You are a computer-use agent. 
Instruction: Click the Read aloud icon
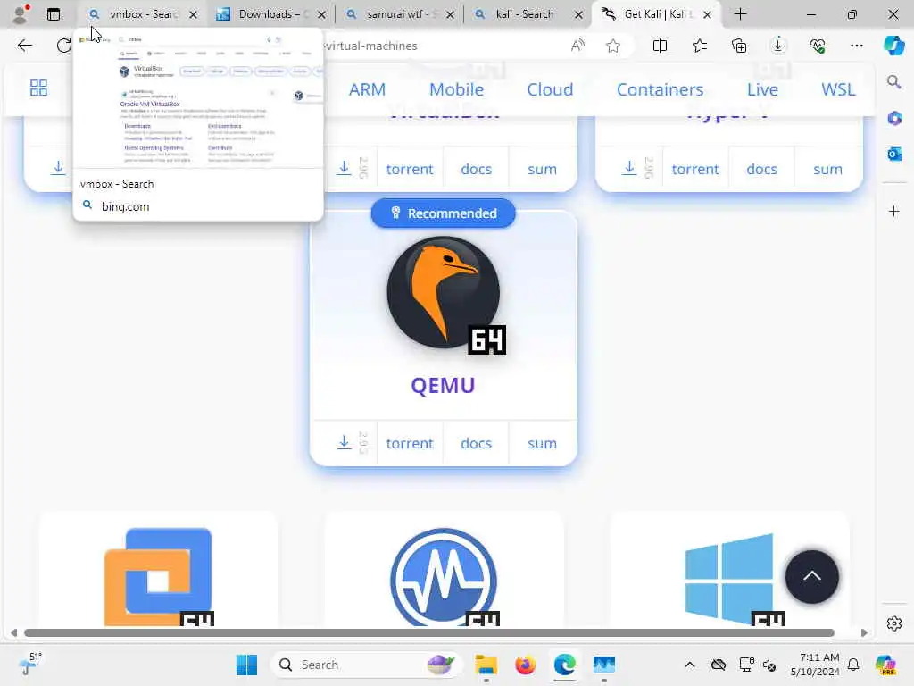pos(577,46)
